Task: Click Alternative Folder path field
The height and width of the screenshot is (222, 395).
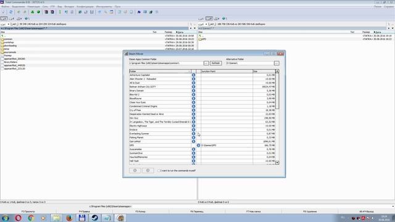Action: click(x=249, y=63)
